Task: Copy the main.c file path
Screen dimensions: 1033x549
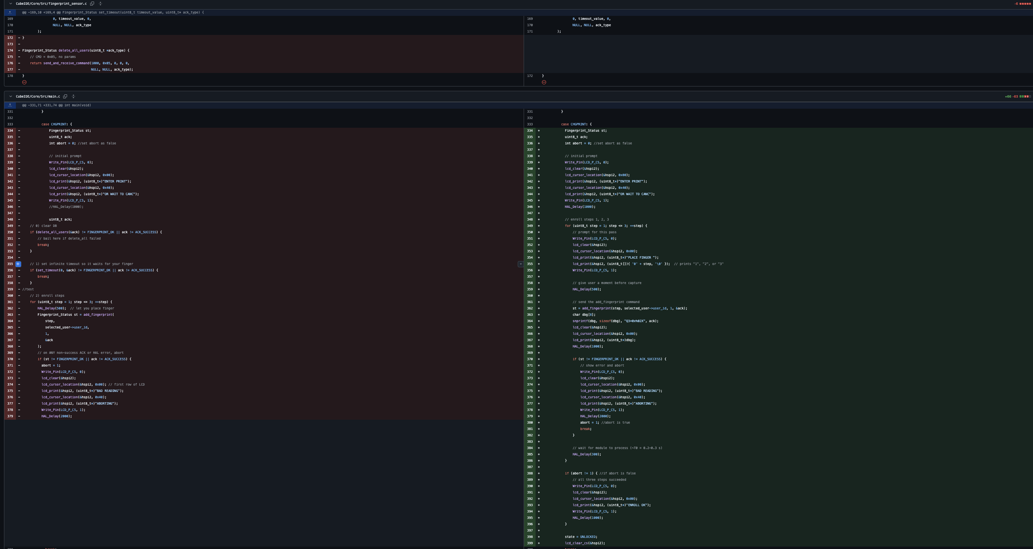Action: (65, 96)
